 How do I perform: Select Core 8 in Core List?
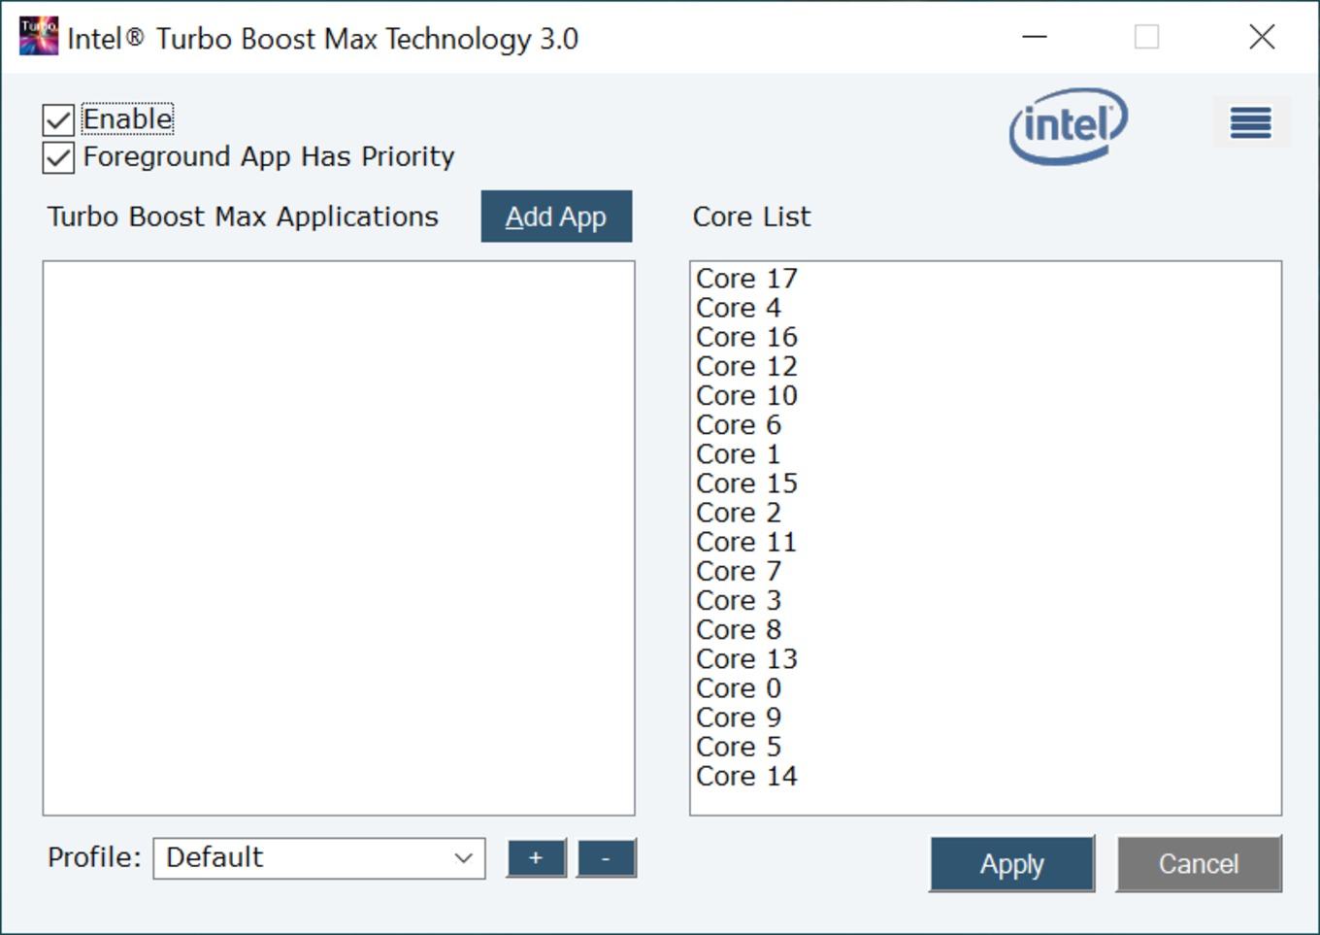(x=739, y=629)
